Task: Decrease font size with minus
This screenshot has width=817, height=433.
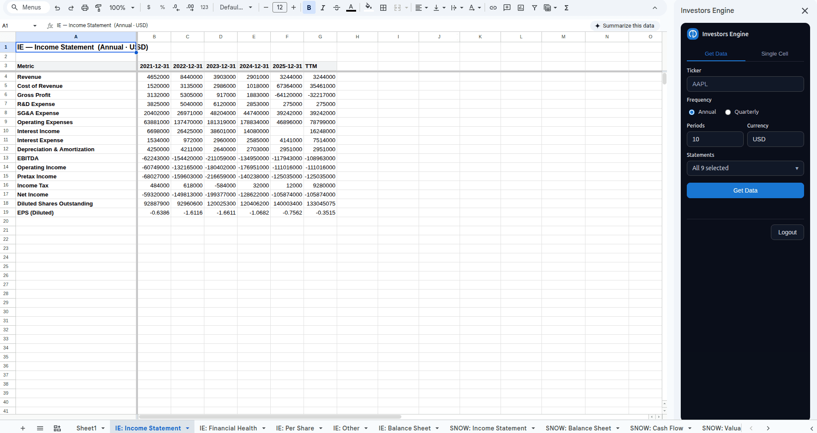Action: (x=266, y=7)
